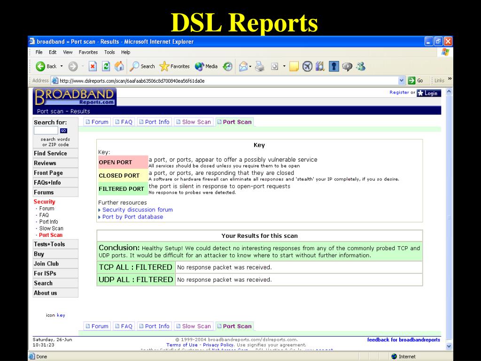Open the File menu
The height and width of the screenshot is (361, 481).
point(39,52)
